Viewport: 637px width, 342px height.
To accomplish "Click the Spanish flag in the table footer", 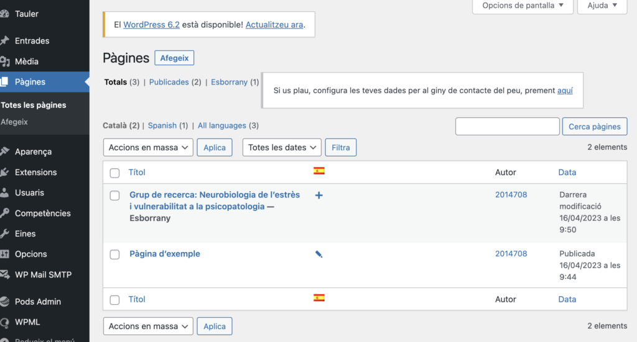I will pyautogui.click(x=319, y=298).
